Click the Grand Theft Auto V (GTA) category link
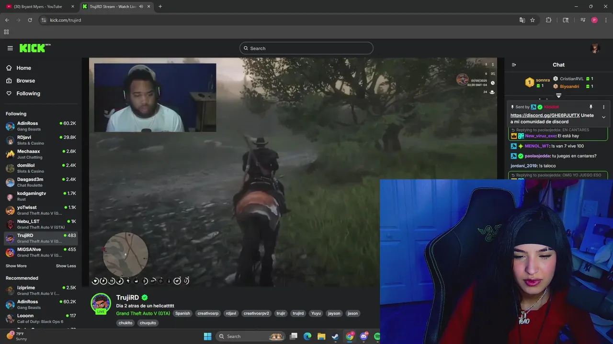 tap(143, 313)
